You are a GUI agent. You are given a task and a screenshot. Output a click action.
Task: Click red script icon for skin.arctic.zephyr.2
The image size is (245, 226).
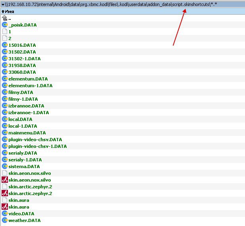coord(5,193)
